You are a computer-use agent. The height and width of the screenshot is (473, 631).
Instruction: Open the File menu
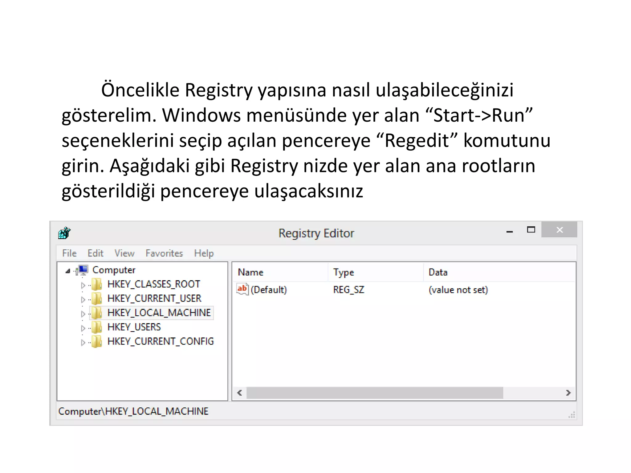pyautogui.click(x=69, y=253)
